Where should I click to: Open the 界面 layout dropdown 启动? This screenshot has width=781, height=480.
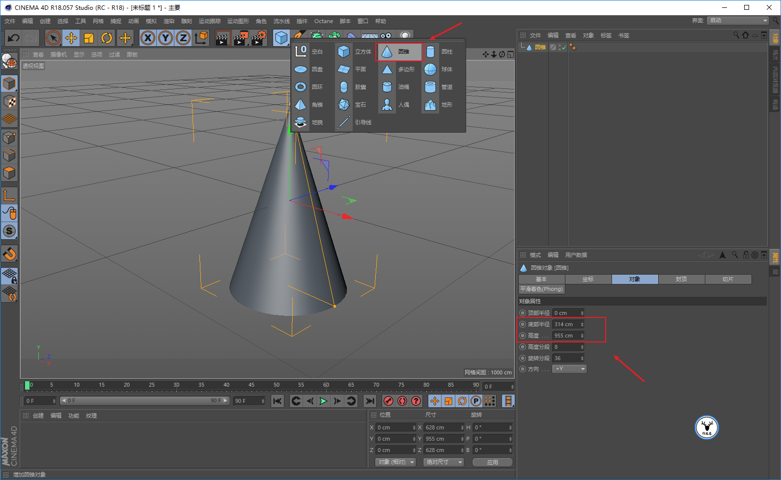(738, 21)
